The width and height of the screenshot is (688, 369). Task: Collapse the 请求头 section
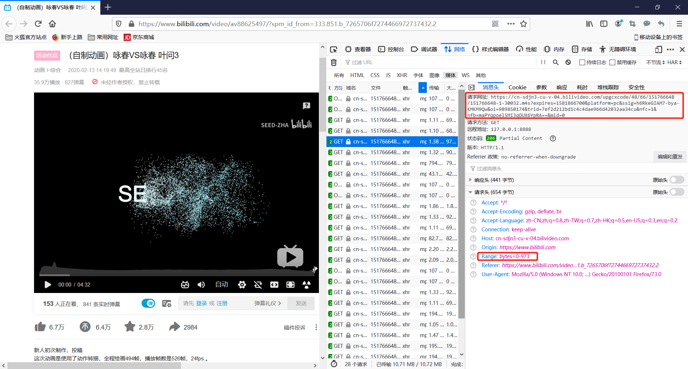pyautogui.click(x=470, y=192)
